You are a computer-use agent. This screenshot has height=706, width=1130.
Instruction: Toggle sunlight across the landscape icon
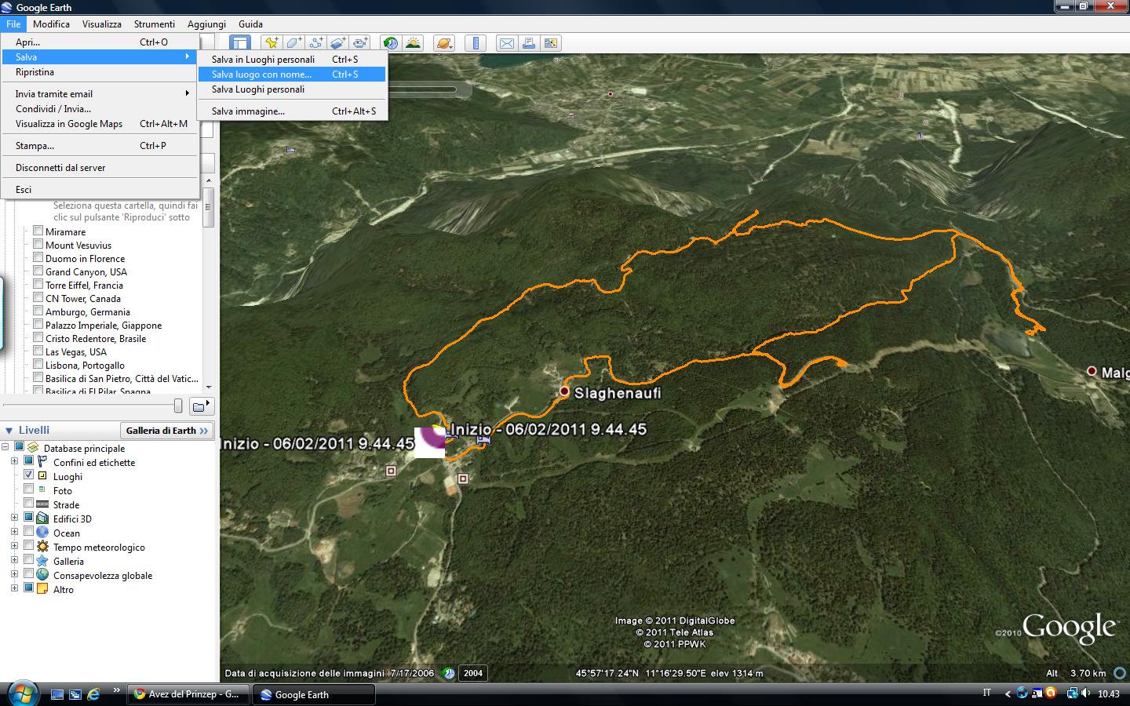[413, 43]
